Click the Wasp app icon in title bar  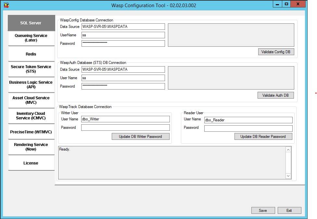coord(6,5)
